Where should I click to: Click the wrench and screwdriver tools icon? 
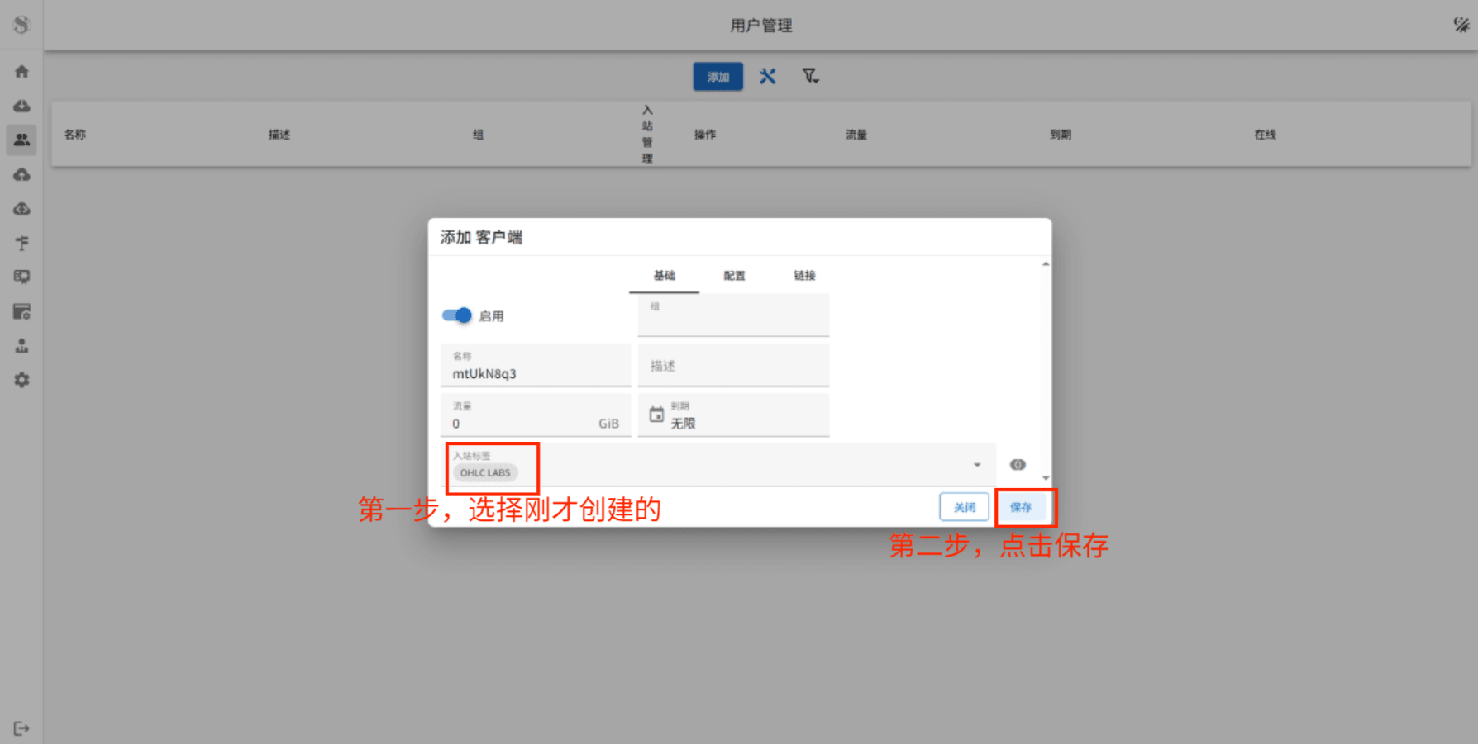(x=767, y=77)
